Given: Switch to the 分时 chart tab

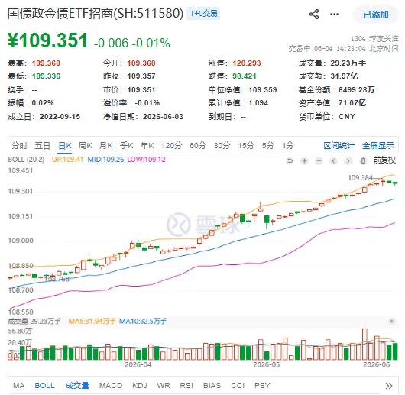Looking at the screenshot, I should (19, 146).
